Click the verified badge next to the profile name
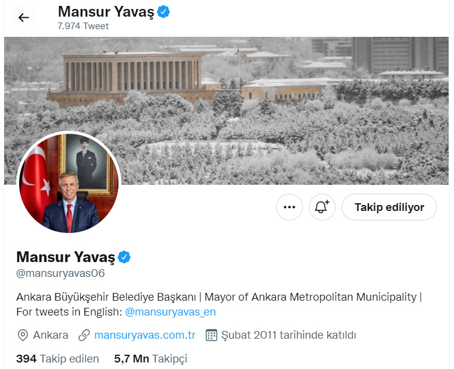The height and width of the screenshot is (369, 454). (124, 257)
